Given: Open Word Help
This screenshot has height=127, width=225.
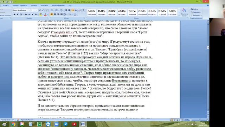Looking at the screenshot, I should tap(208, 5).
